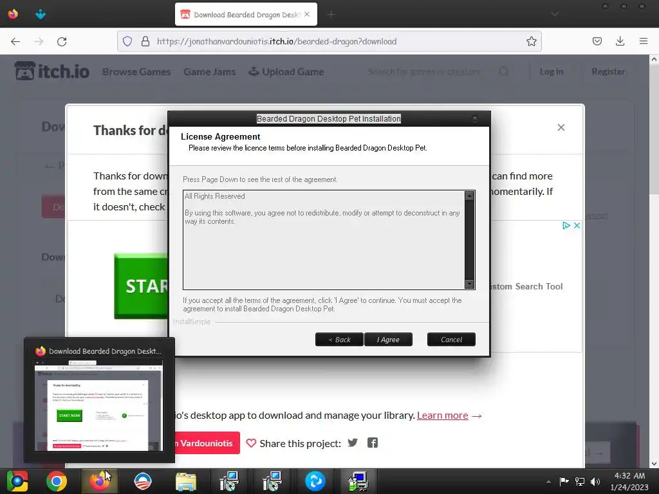Click I Agree in the installer

coord(388,340)
